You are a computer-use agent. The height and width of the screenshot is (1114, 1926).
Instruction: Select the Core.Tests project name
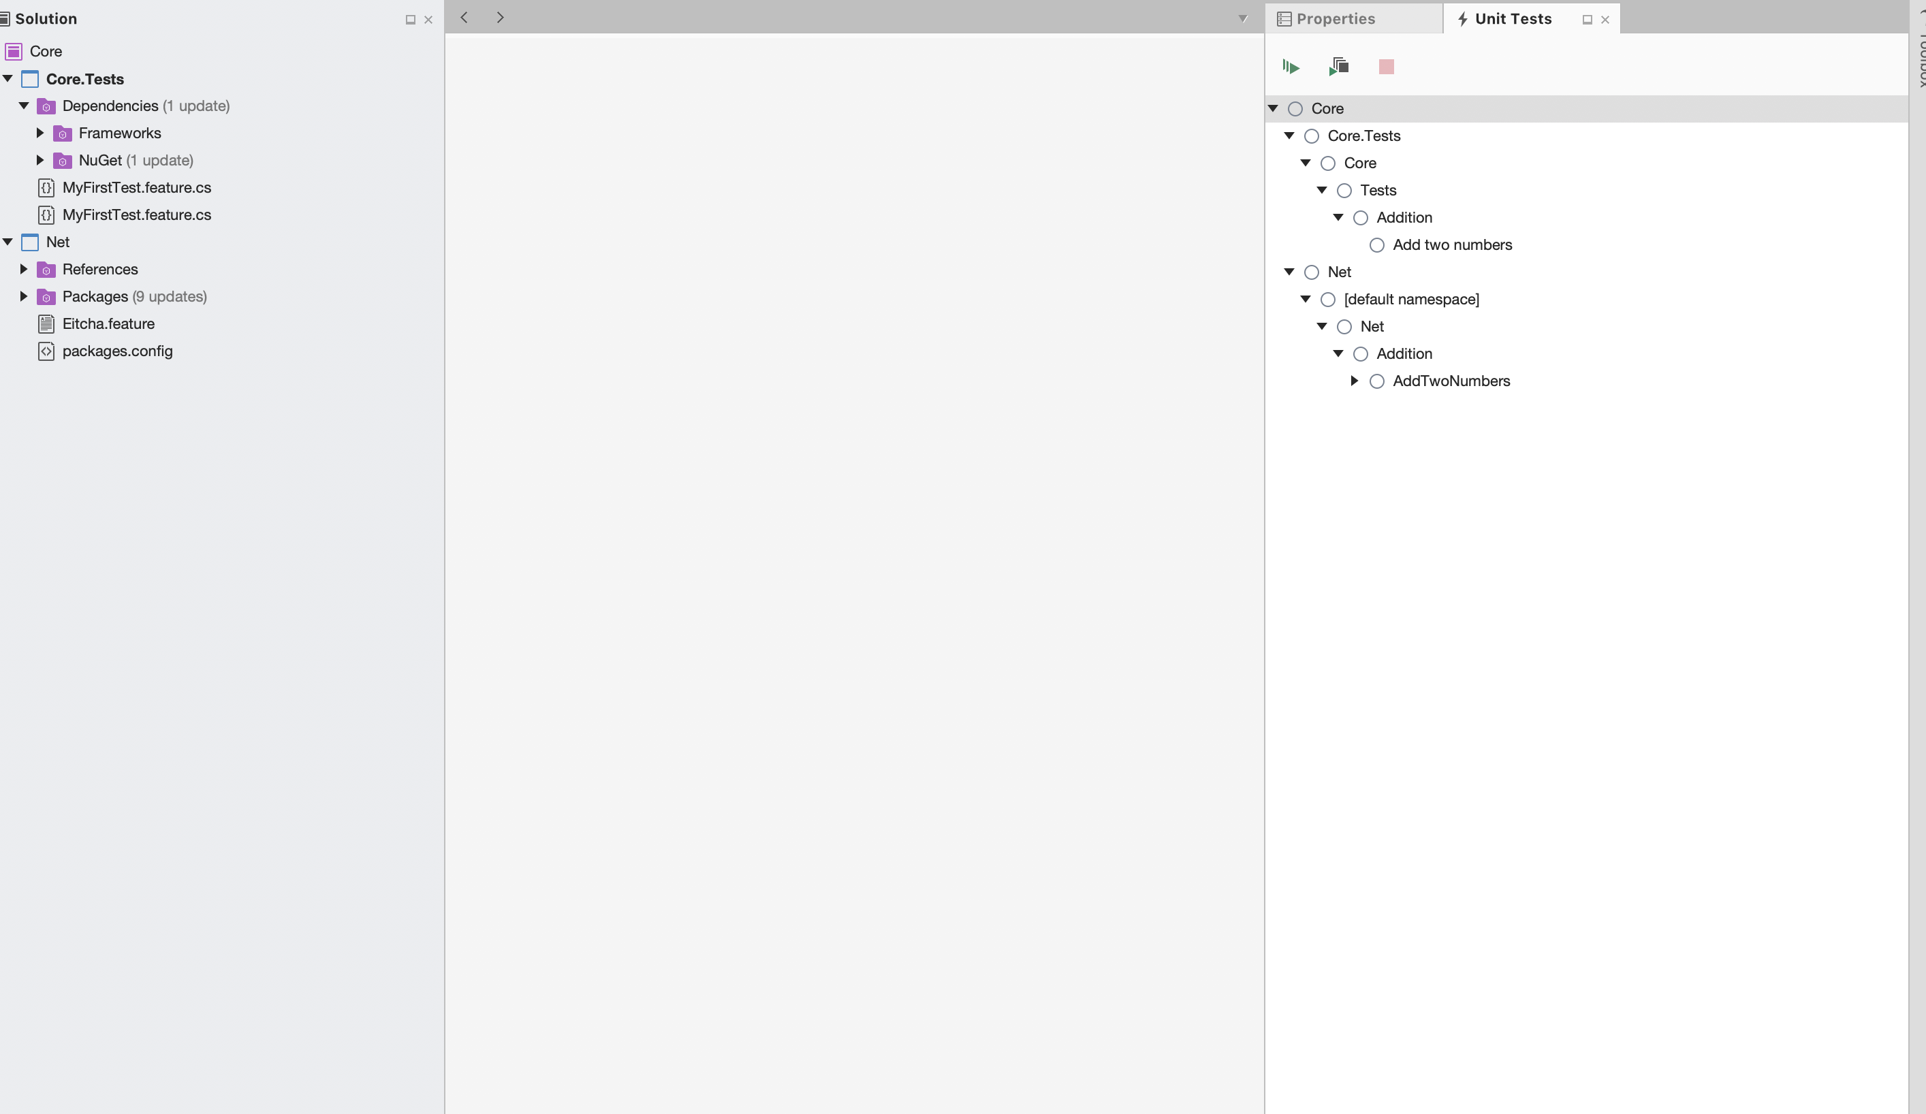(x=84, y=79)
